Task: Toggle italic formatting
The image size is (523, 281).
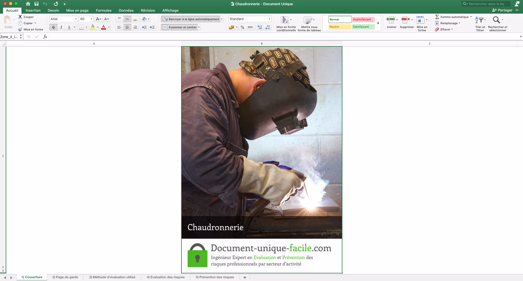Action: 61,27
